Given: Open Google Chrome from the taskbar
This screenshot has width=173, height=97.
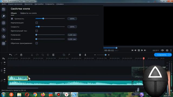Looking at the screenshot, I should click(x=35, y=95).
